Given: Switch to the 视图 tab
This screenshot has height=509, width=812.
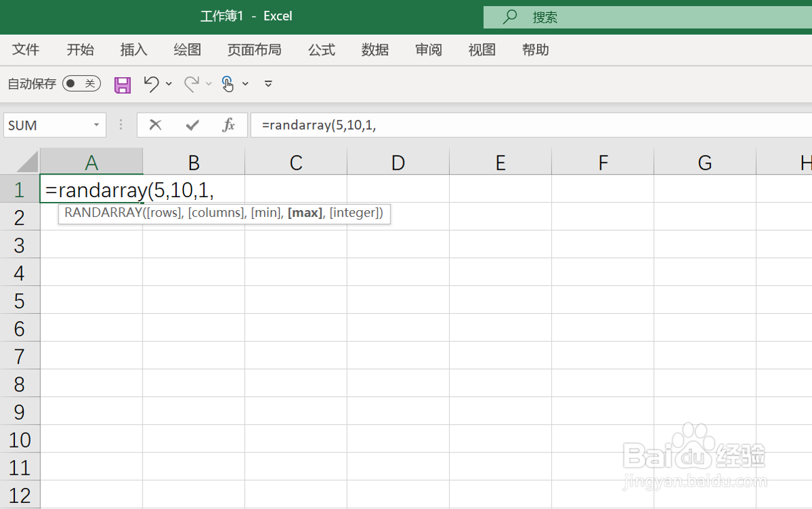Looking at the screenshot, I should pyautogui.click(x=482, y=50).
